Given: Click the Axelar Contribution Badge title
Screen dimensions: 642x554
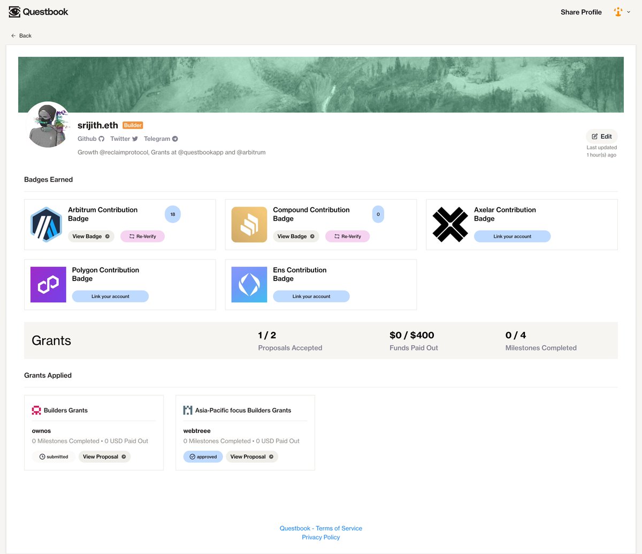Looking at the screenshot, I should click(505, 214).
